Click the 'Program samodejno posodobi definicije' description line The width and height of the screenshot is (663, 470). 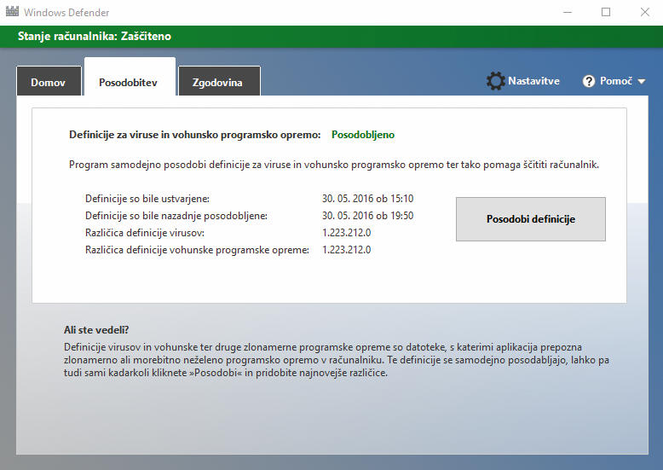[x=333, y=165]
